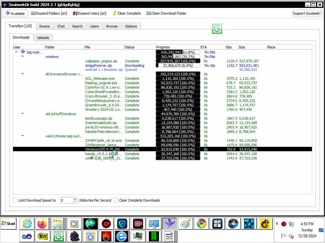The width and height of the screenshot is (325, 243).
Task: Tick the Clear Complete Downloads checkbox
Action: [116, 200]
